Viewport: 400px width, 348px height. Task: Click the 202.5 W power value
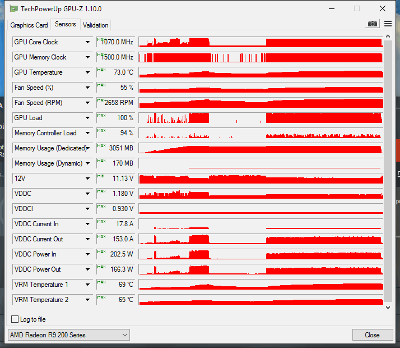(x=116, y=254)
